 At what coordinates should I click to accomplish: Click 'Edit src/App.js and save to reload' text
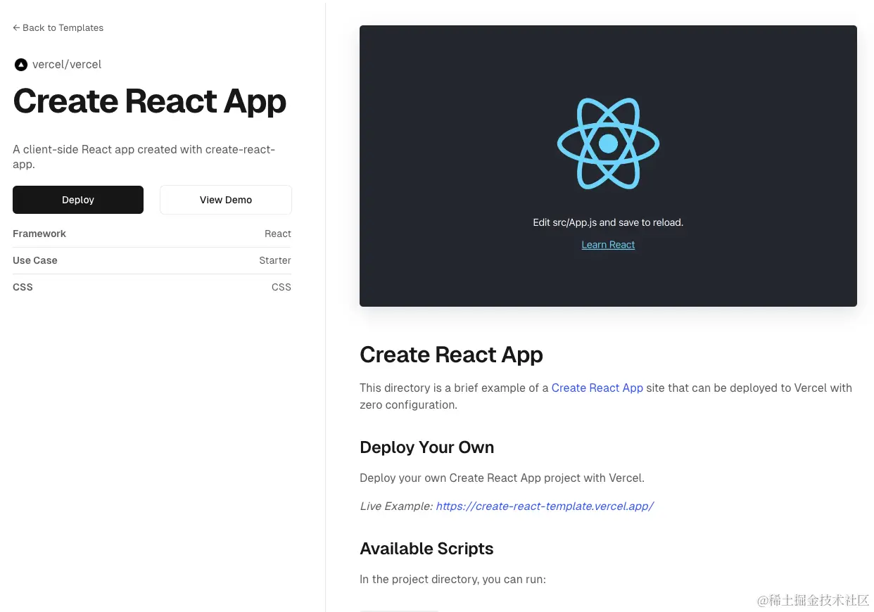pos(608,222)
